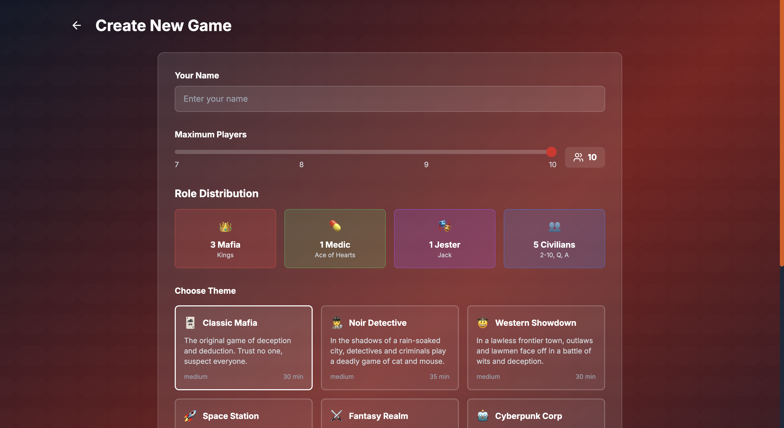Click the Western Showdown cowboy icon
This screenshot has width=784, height=428.
(x=483, y=323)
